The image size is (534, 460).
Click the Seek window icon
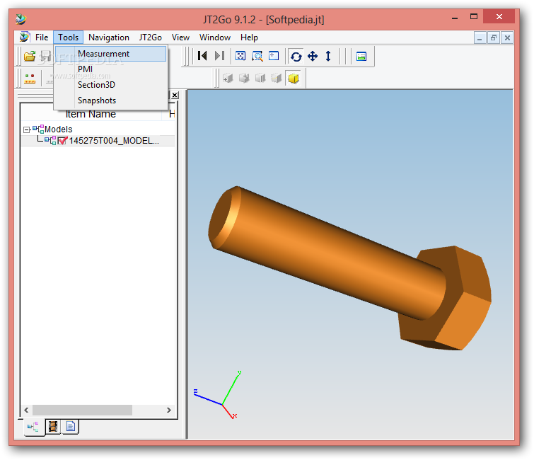click(274, 56)
